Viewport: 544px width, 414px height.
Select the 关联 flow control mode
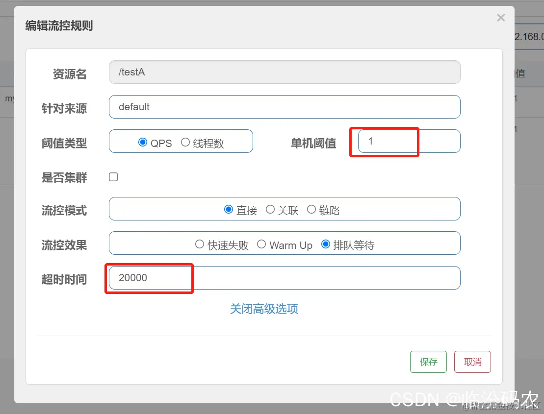270,209
